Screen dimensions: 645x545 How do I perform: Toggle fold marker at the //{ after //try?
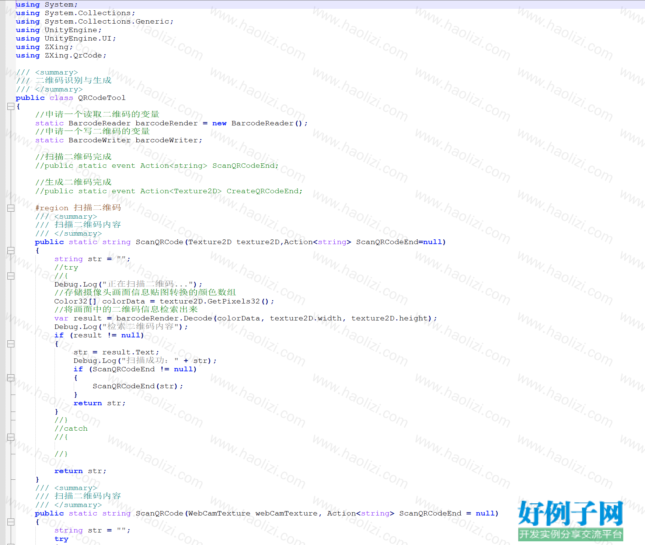point(11,276)
